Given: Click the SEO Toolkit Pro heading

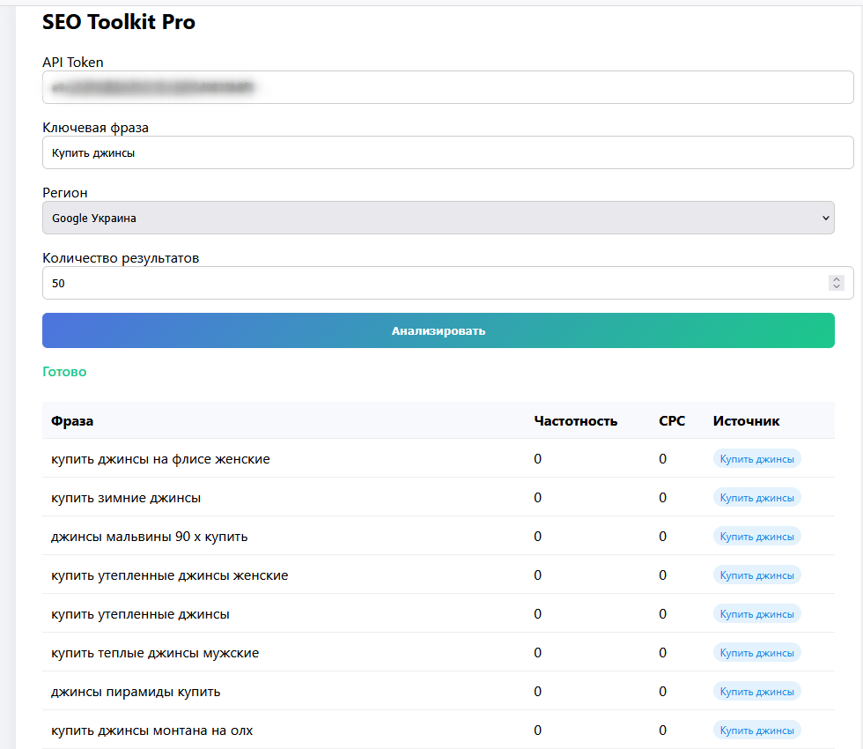Looking at the screenshot, I should tap(119, 23).
